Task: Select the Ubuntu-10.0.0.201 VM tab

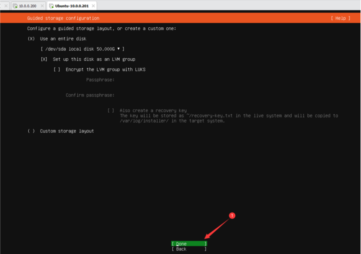Action: click(x=72, y=6)
